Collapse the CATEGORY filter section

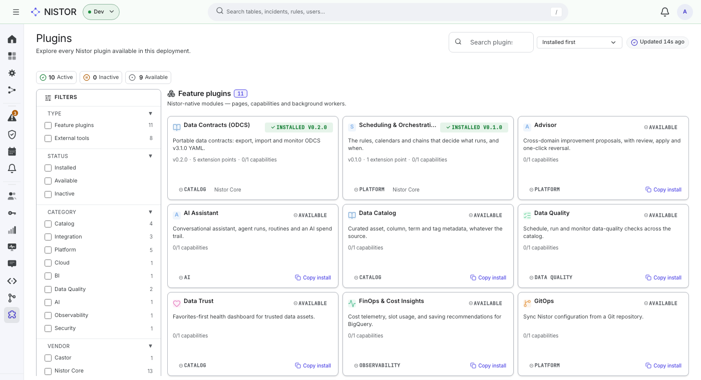[x=150, y=212]
